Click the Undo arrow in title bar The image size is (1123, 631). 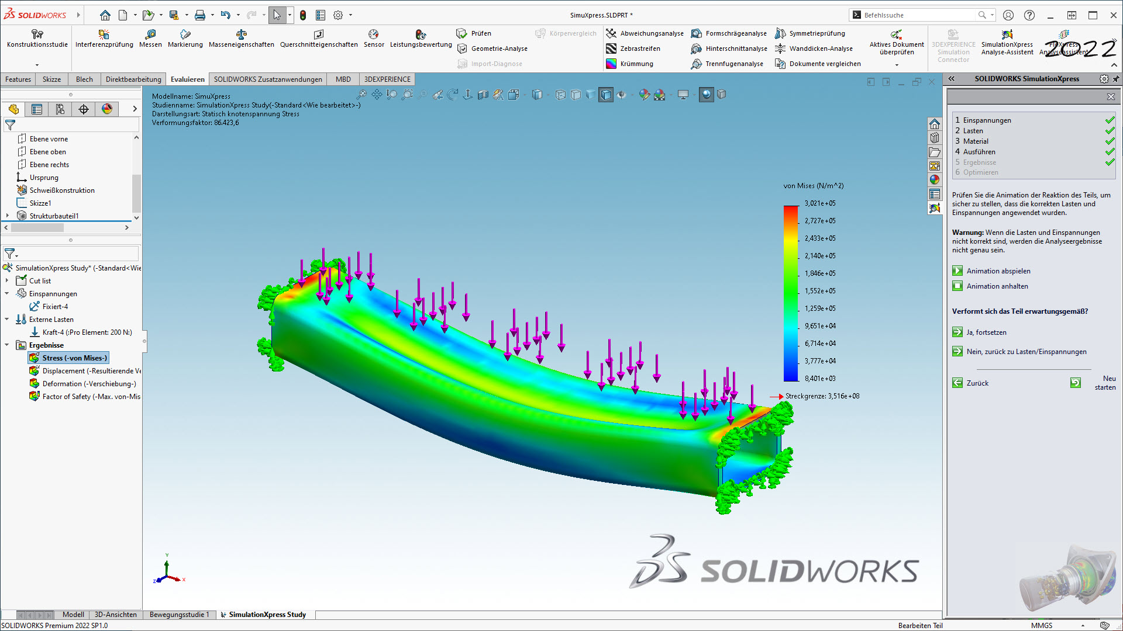[225, 15]
